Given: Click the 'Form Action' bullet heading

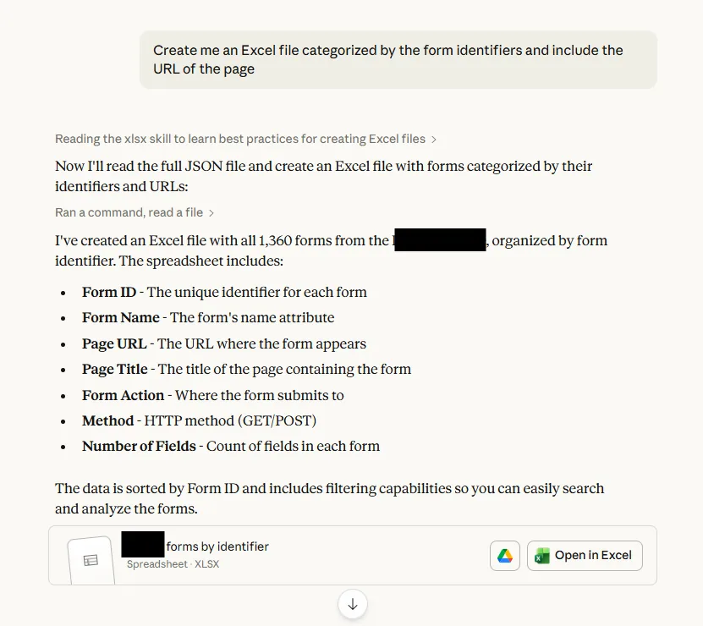Looking at the screenshot, I should pos(124,395).
